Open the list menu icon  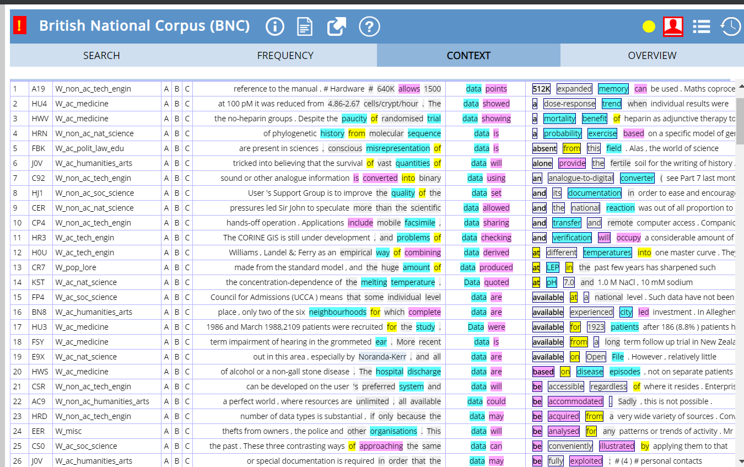click(701, 26)
